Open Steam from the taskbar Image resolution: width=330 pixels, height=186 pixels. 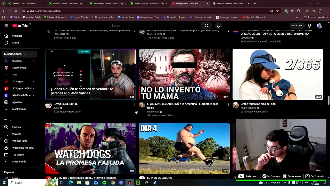(155, 183)
